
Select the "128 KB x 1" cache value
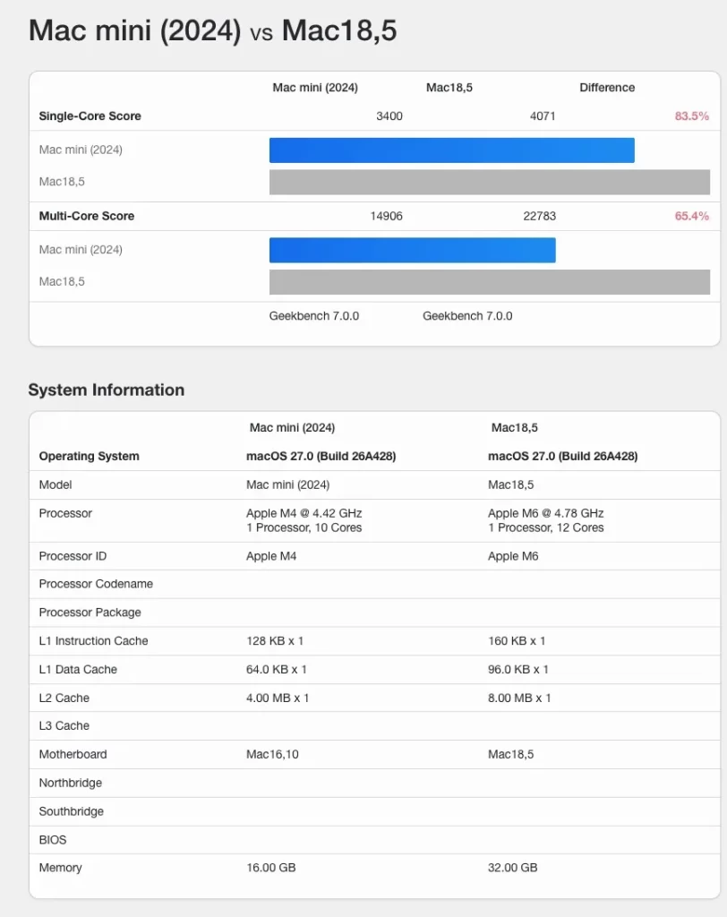[275, 641]
